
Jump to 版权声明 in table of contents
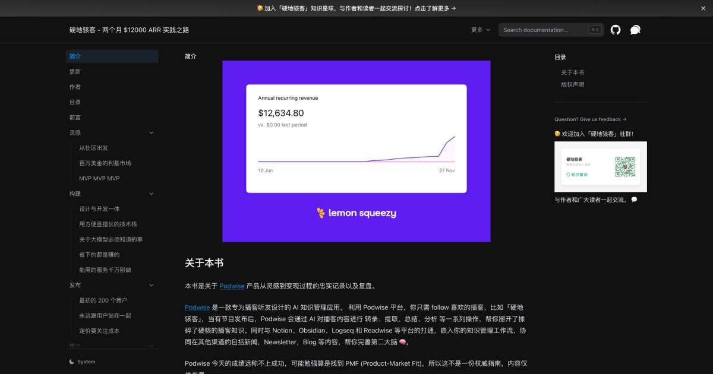[572, 84]
